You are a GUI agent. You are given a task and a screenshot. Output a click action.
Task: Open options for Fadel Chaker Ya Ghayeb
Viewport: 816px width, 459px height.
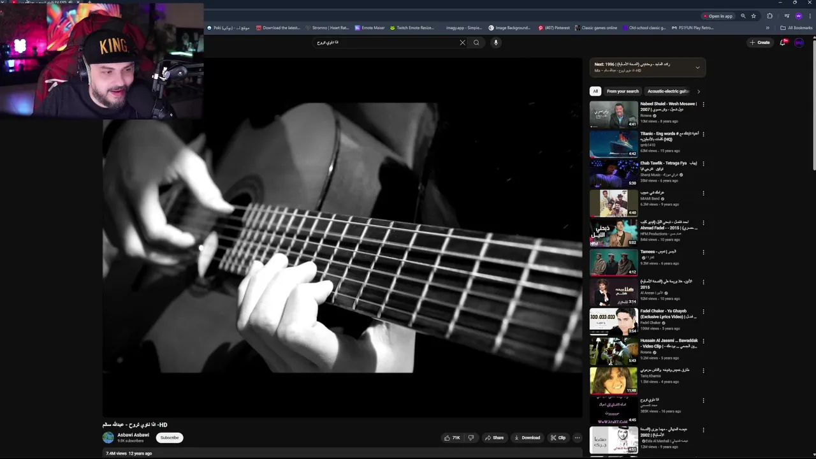[703, 312]
